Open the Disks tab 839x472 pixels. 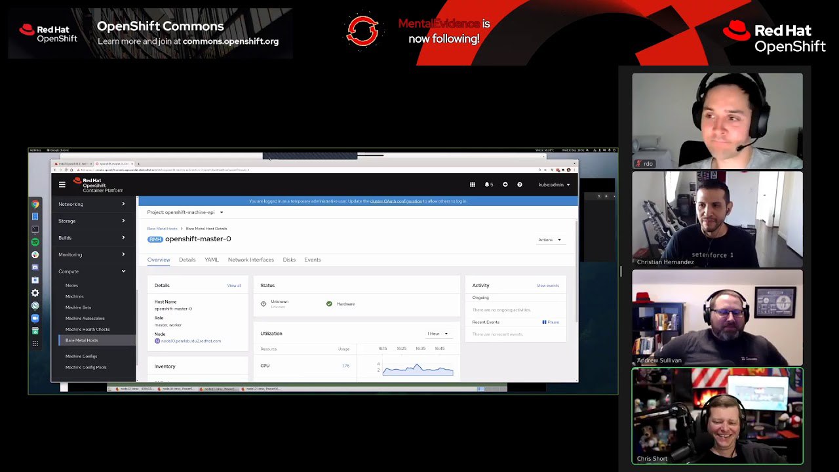(289, 260)
